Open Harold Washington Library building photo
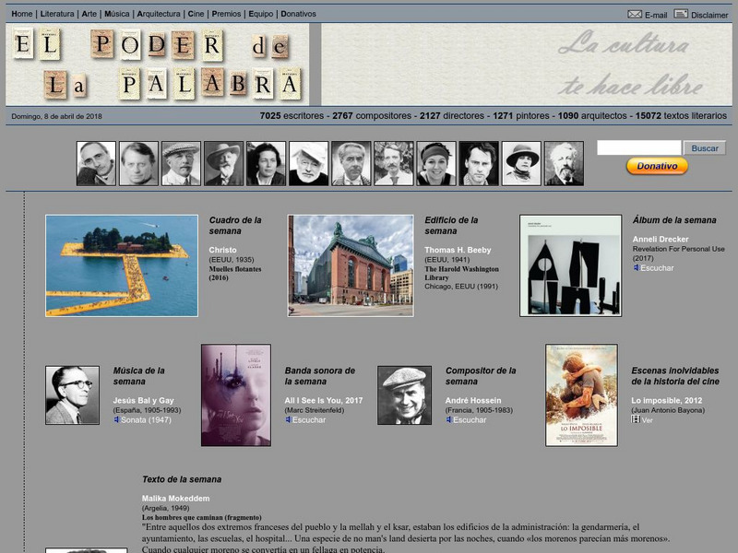 pyautogui.click(x=351, y=265)
